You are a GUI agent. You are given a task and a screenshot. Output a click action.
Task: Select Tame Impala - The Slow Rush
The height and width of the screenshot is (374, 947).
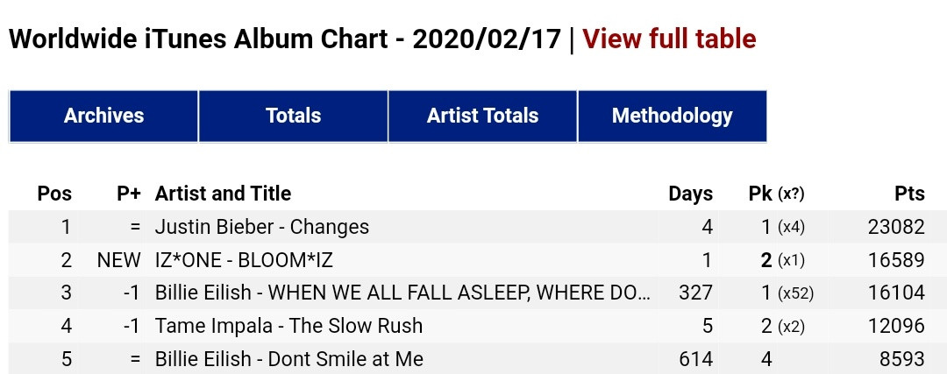(288, 327)
